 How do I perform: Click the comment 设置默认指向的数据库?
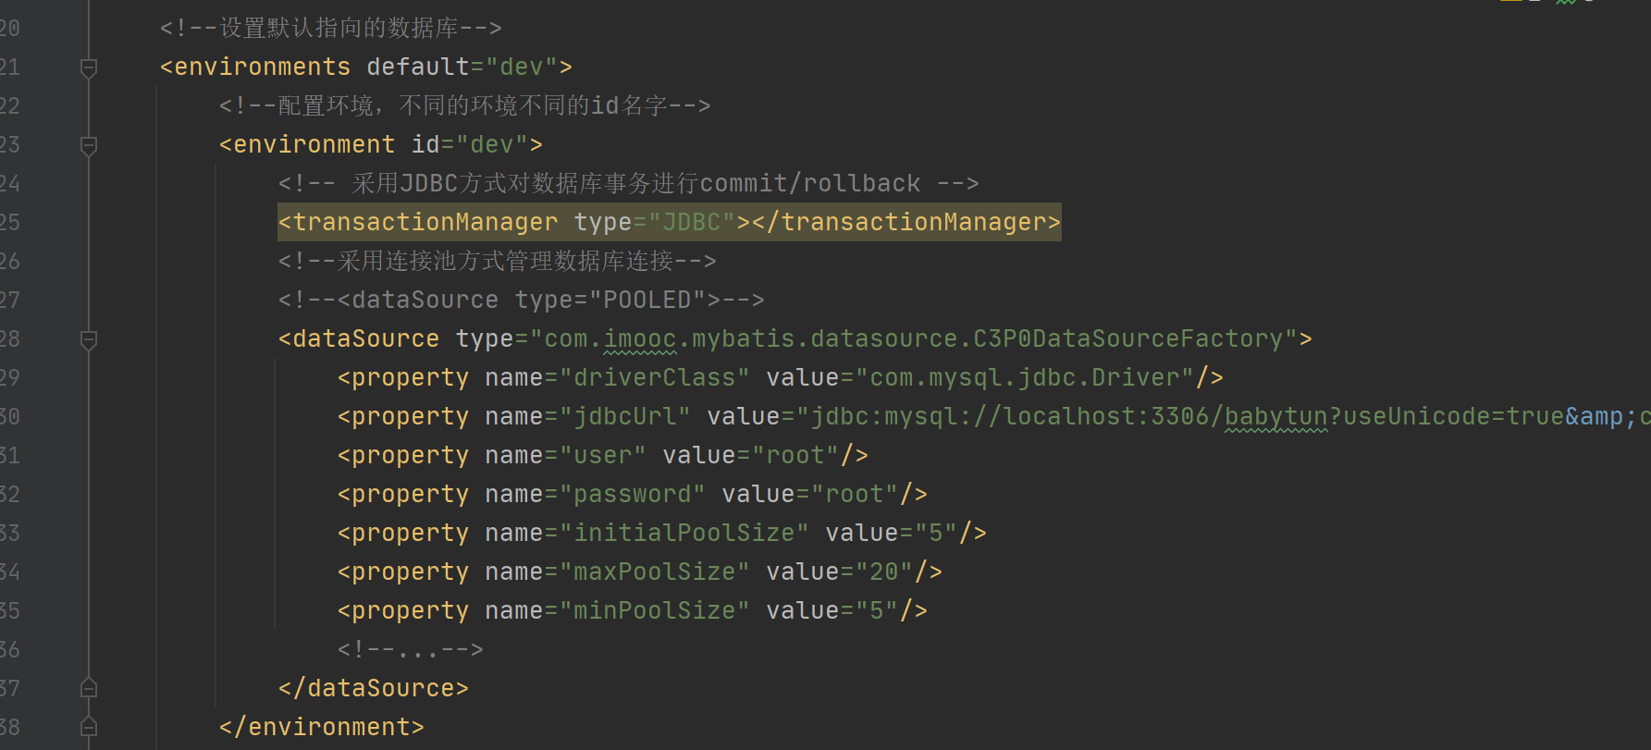[330, 28]
